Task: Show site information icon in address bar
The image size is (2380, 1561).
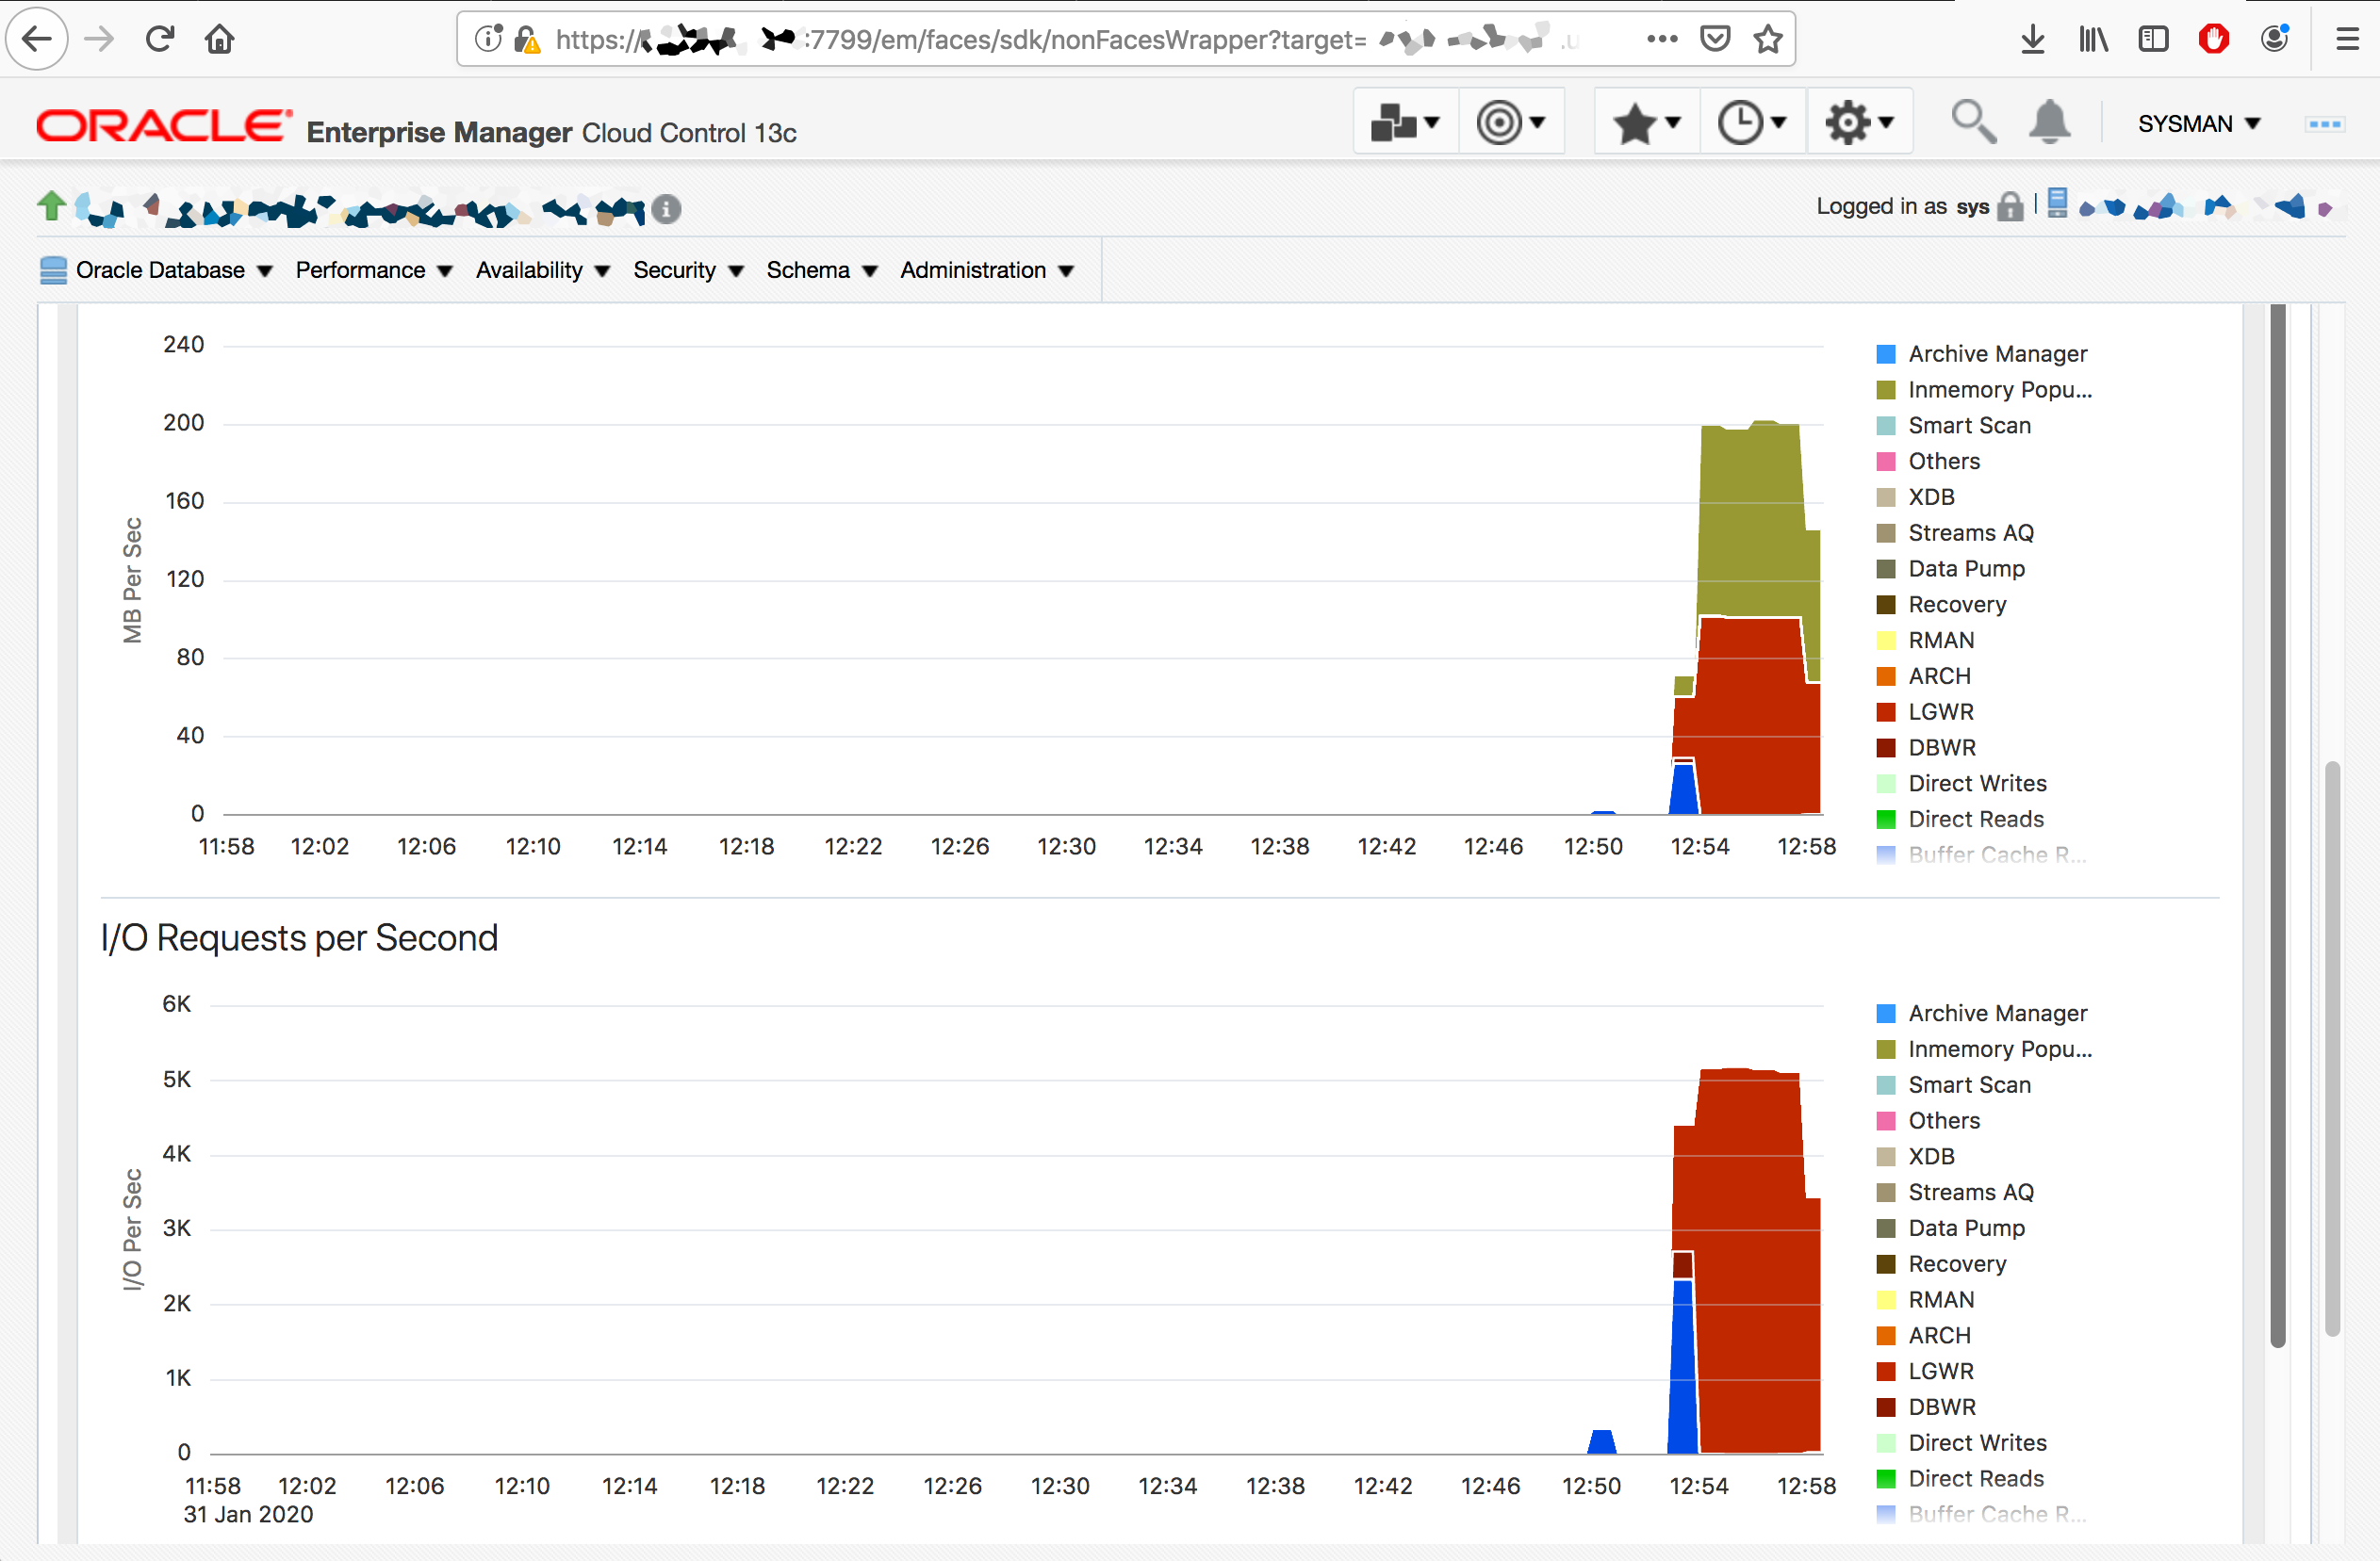Action: coord(488,39)
